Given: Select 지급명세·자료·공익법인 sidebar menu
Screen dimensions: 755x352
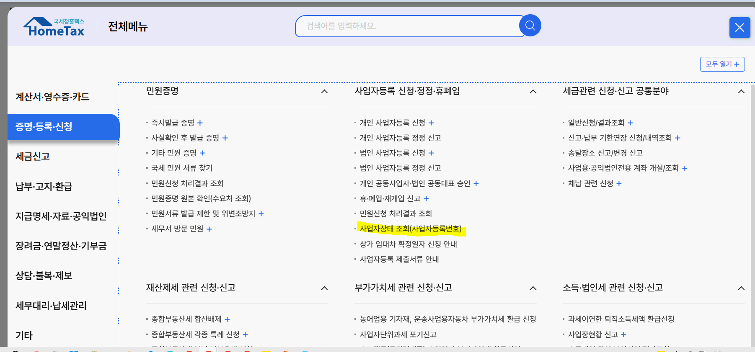Looking at the screenshot, I should (x=61, y=216).
